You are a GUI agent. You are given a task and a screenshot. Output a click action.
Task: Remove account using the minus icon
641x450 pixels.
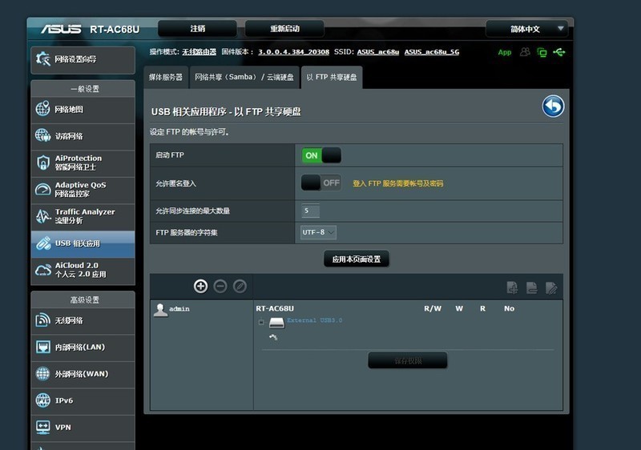tap(220, 286)
